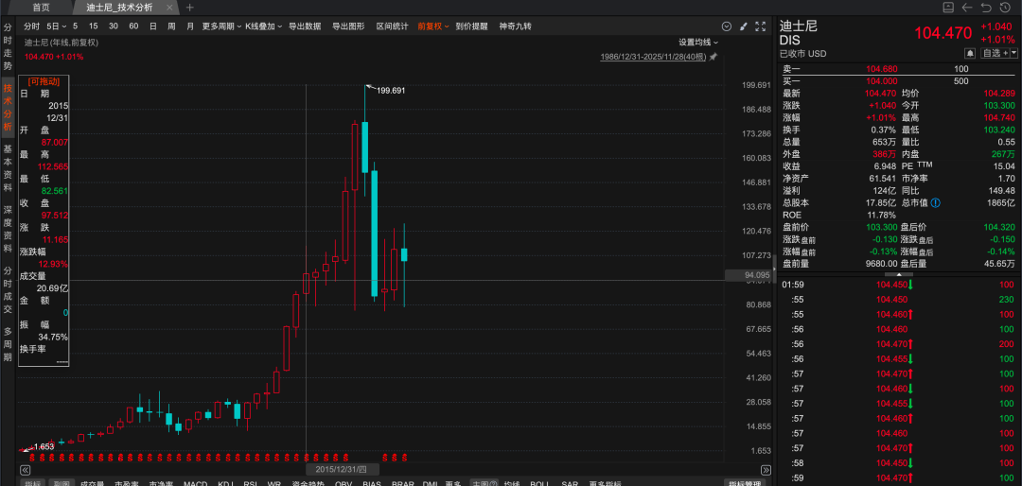Expand the K线叠加 dropdown
The width and height of the screenshot is (1022, 486).
pyautogui.click(x=263, y=26)
